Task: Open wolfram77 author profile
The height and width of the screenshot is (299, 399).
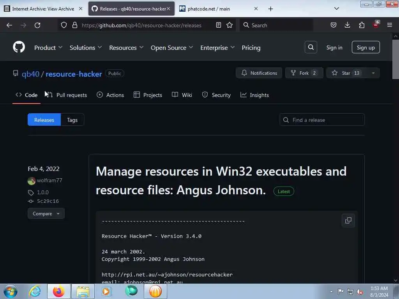Action: pyautogui.click(x=49, y=181)
